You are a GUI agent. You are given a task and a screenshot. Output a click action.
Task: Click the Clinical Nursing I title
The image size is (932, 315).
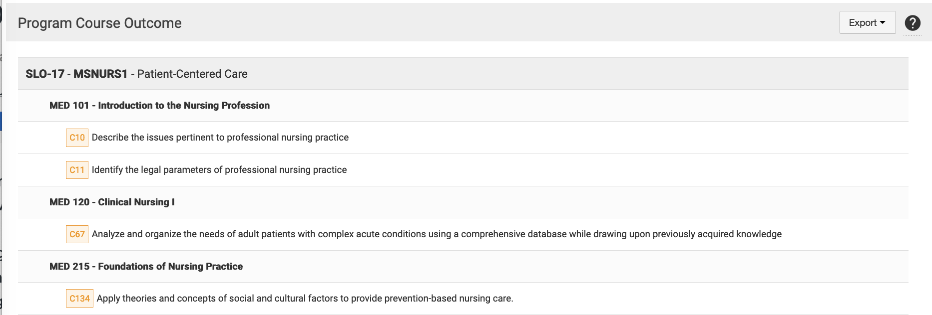coord(136,202)
